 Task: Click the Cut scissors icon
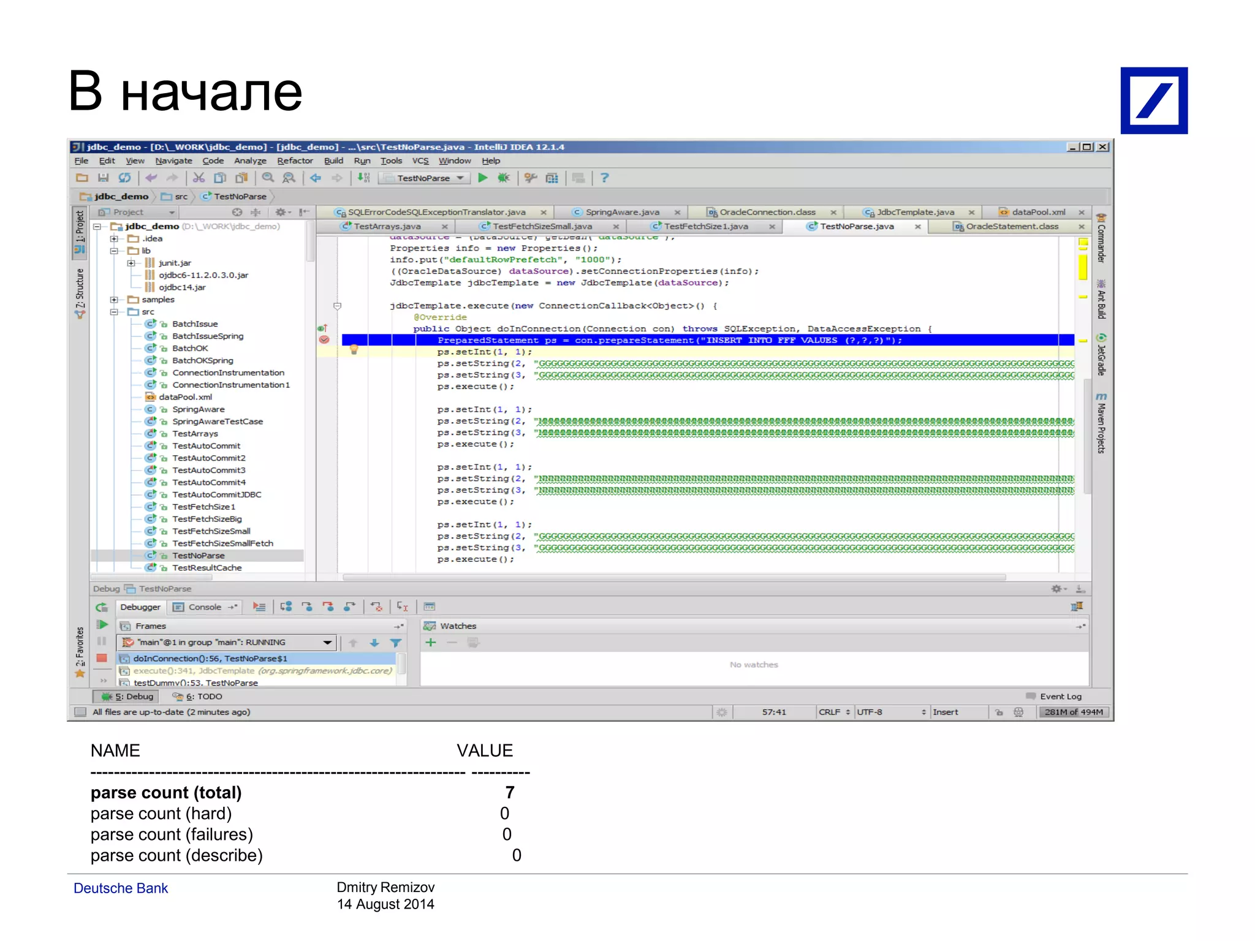click(x=199, y=178)
